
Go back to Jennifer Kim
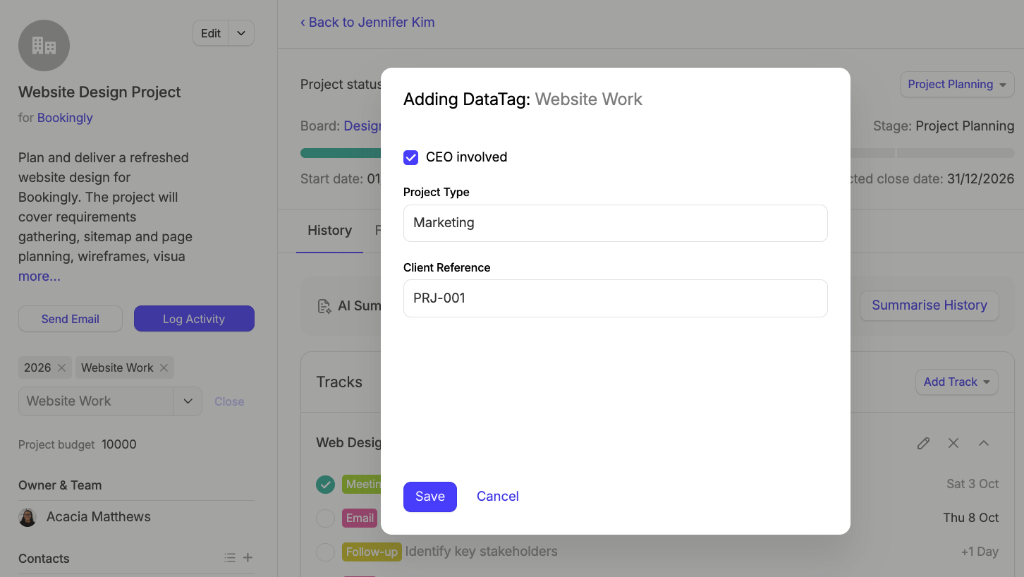tap(367, 23)
